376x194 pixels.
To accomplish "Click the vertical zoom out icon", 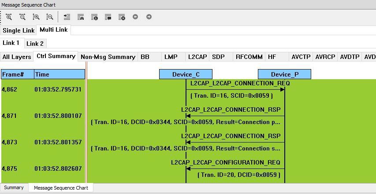I will [50, 17].
